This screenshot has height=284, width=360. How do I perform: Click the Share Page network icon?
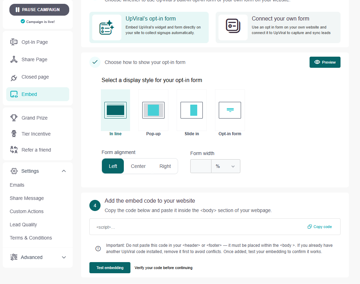pos(14,59)
